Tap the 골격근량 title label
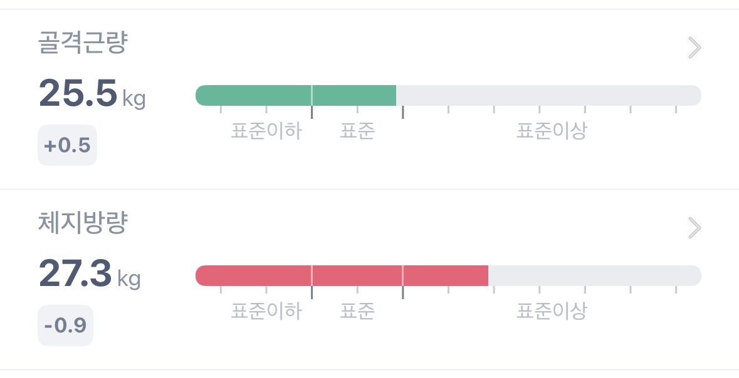Viewport: 739px width, 378px height. [83, 43]
